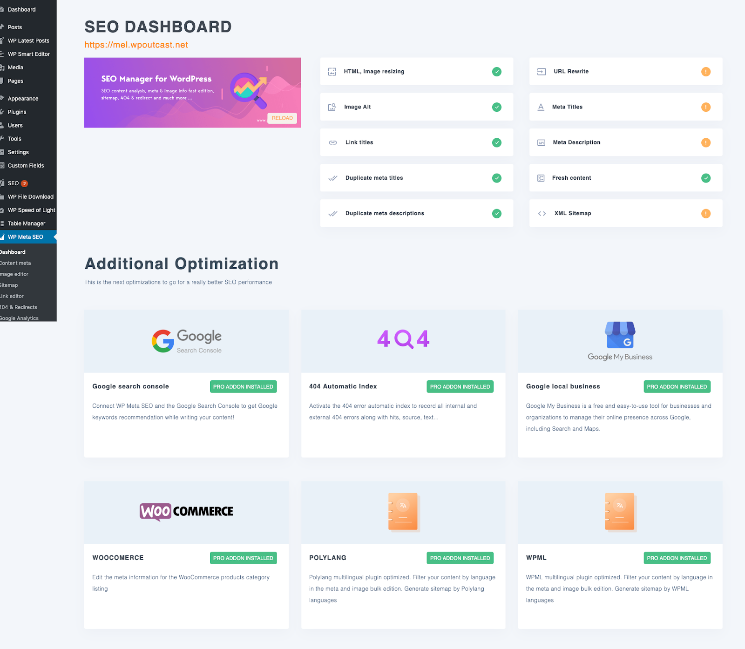This screenshot has height=649, width=745.
Task: Click the "Google search console" card title
Action: 130,387
